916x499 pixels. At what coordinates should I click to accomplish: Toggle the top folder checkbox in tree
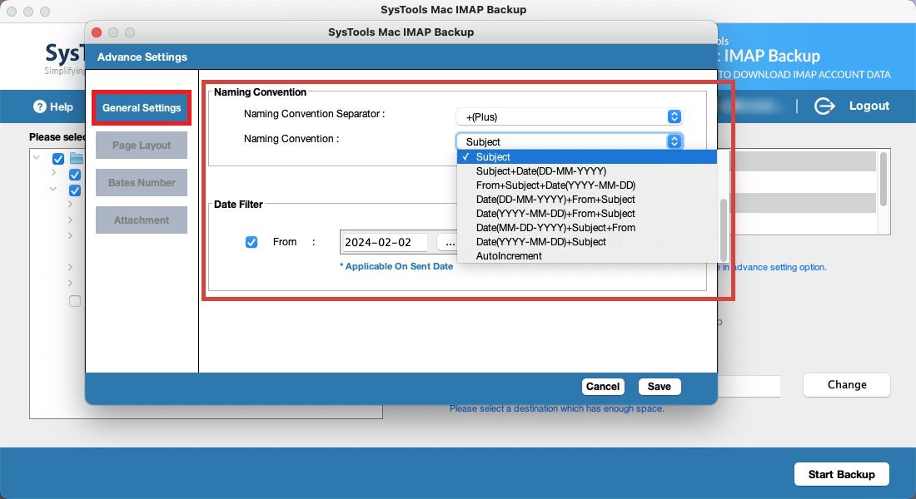coord(58,159)
